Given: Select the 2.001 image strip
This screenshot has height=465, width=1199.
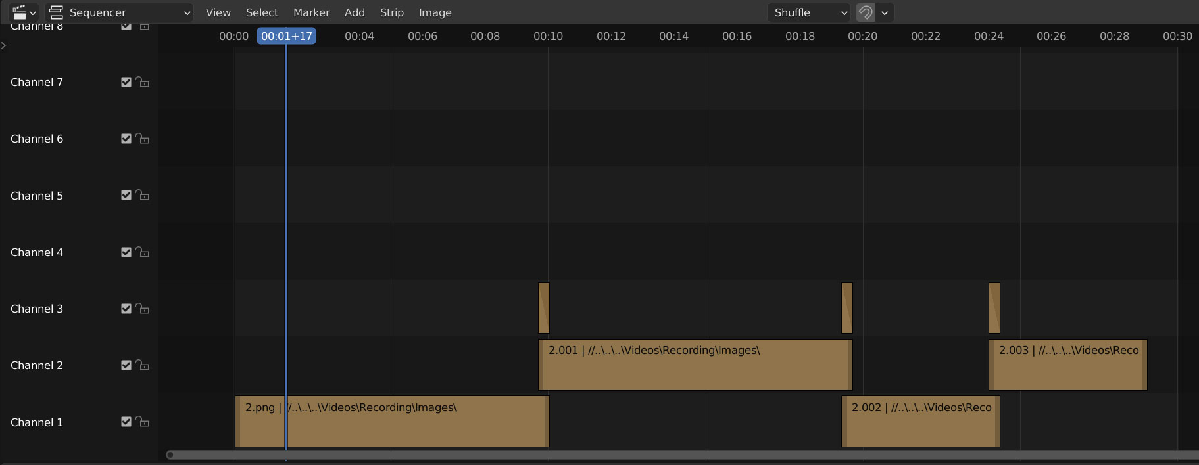Looking at the screenshot, I should (x=695, y=365).
